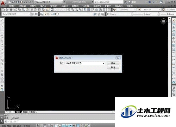Open the Text Style manager icon

[x=114, y=9]
